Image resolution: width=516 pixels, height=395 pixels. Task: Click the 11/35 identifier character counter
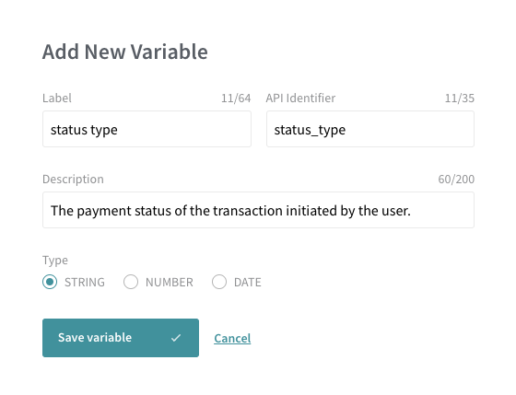460,98
